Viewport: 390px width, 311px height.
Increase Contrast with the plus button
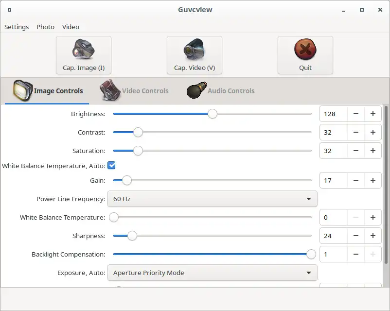(373, 132)
